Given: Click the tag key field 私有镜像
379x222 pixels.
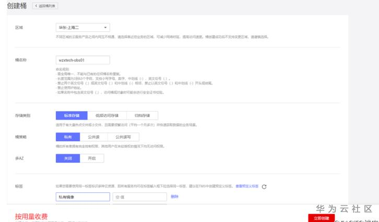Looking at the screenshot, I should point(82,197).
